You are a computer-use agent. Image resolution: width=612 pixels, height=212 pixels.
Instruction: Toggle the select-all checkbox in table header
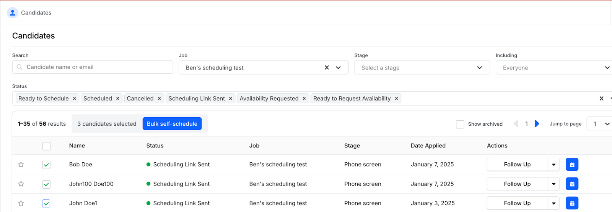coord(46,146)
